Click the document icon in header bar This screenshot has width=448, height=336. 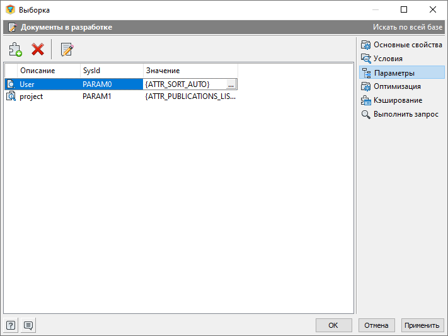coord(12,28)
